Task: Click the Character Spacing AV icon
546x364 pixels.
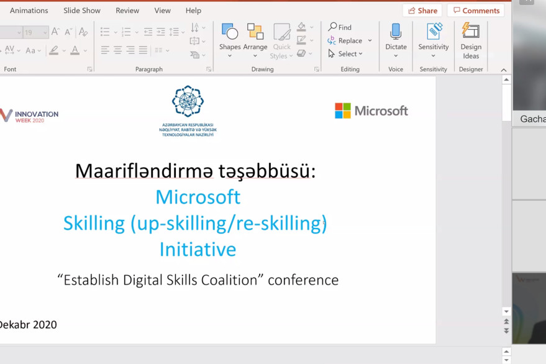Action: [10, 50]
